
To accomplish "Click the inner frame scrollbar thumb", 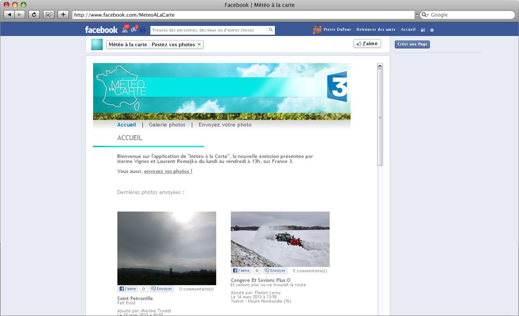I will click(380, 117).
